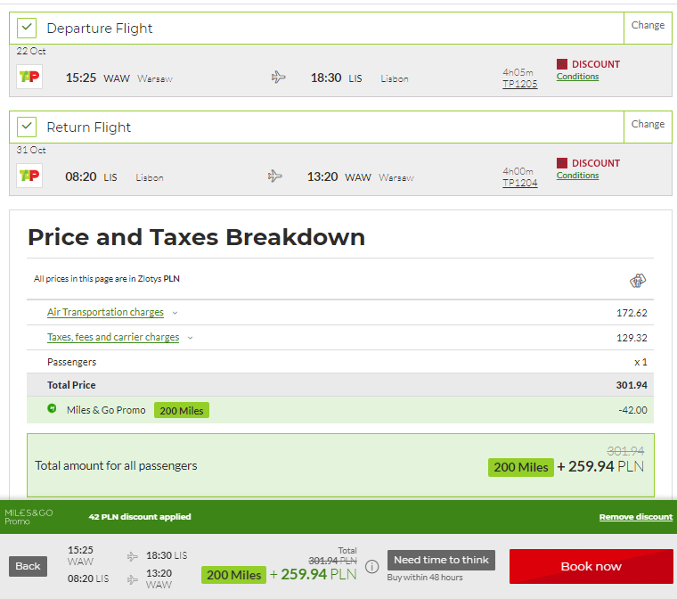Click the Miles & Go Promo green icon
This screenshot has width=677, height=599.
coord(52,408)
